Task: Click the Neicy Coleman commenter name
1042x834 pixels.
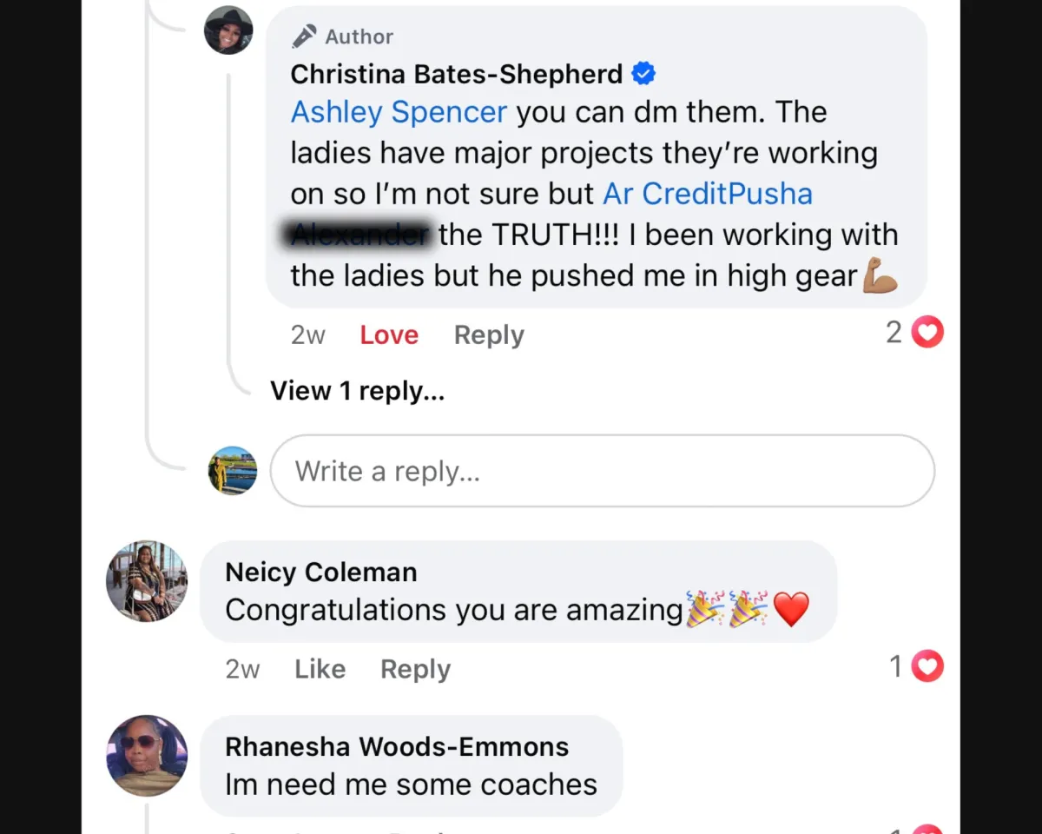Action: [x=321, y=572]
